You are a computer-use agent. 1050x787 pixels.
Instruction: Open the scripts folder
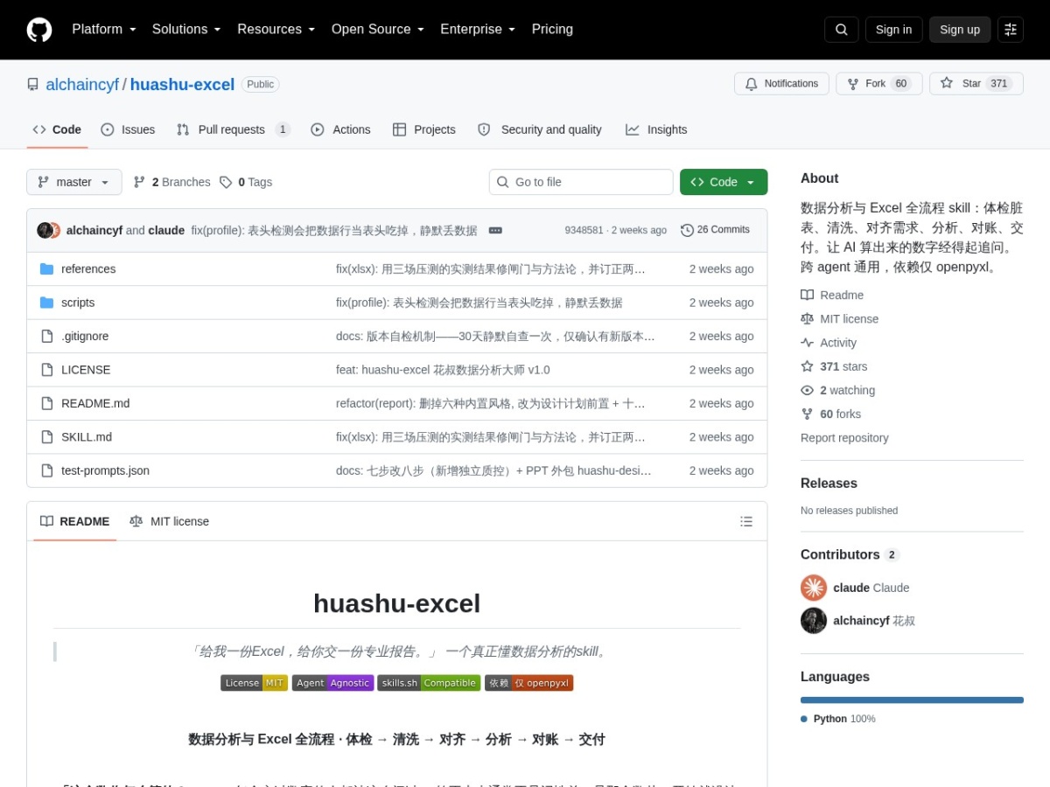[78, 303]
